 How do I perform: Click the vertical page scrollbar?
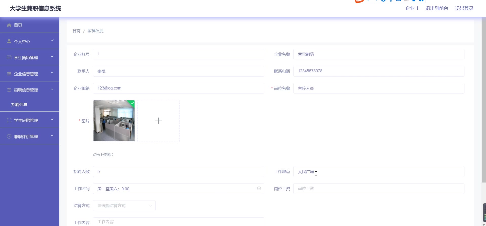(484, 100)
